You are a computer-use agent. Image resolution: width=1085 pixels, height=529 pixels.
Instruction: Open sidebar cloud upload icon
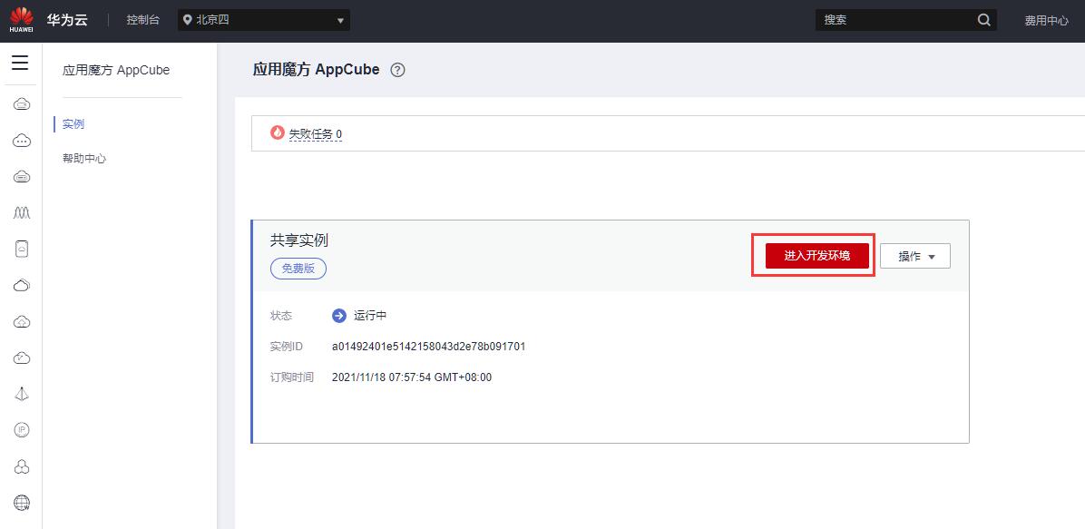pos(22,321)
